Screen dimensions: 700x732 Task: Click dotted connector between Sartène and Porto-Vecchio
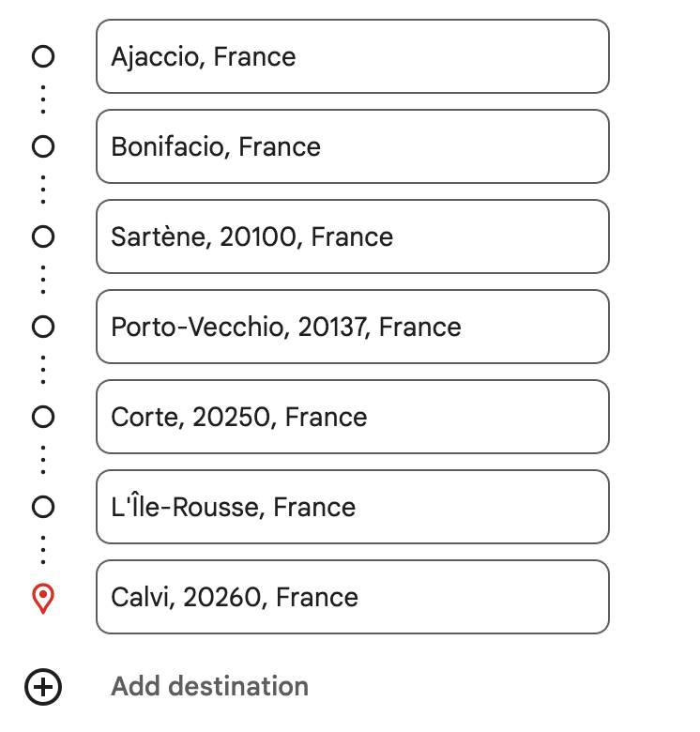(43, 282)
